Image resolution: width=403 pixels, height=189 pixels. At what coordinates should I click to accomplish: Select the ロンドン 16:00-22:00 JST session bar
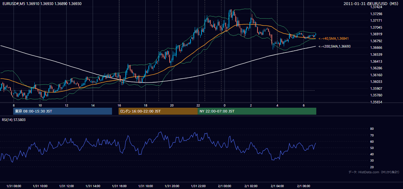click(x=158, y=111)
